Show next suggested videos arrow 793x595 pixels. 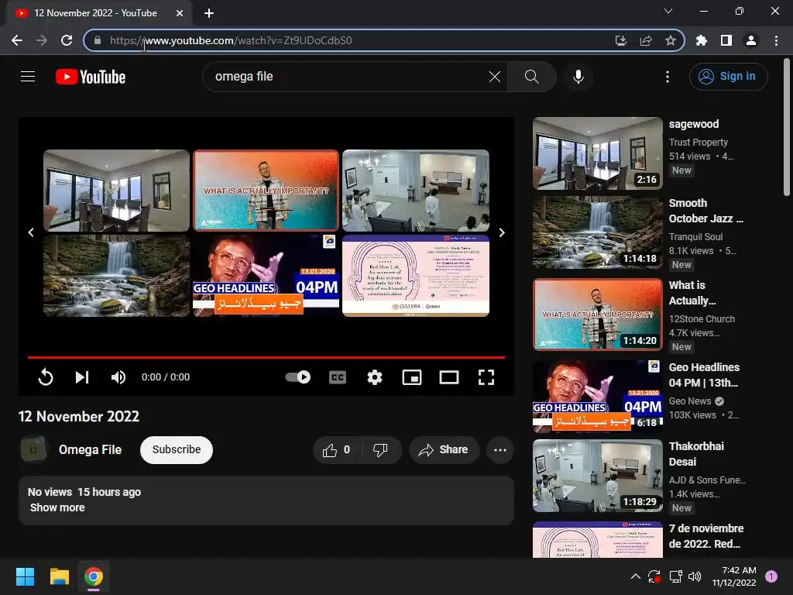(502, 232)
